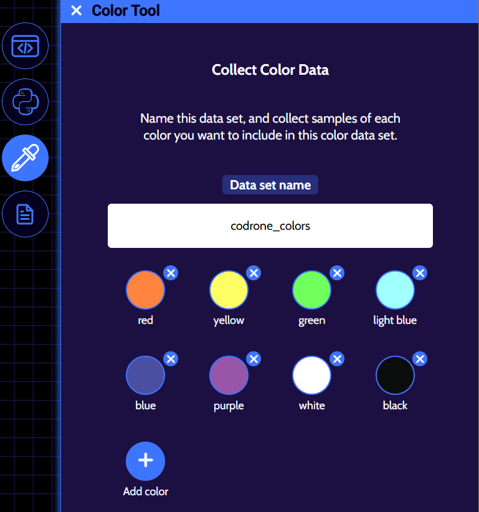The image size is (479, 512).
Task: Close the Color Tool panel
Action: pyautogui.click(x=77, y=11)
